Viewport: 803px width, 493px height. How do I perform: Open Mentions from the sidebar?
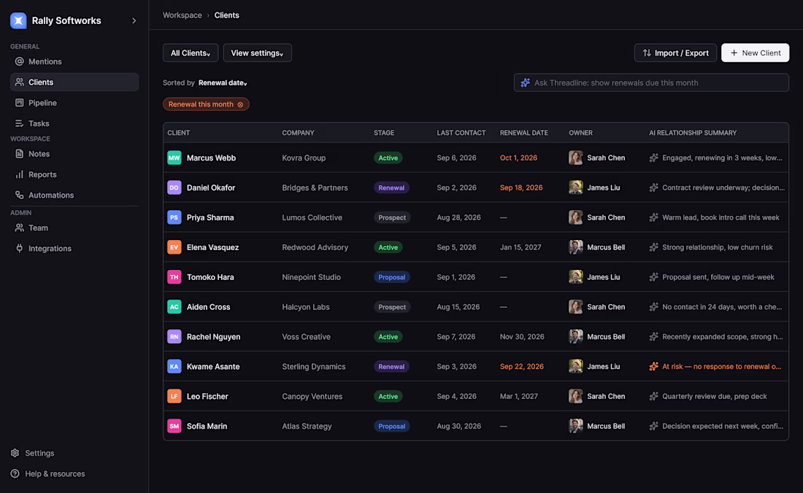74,61
